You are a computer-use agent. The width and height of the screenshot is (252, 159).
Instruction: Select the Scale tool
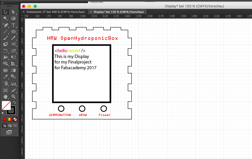tap(13, 51)
